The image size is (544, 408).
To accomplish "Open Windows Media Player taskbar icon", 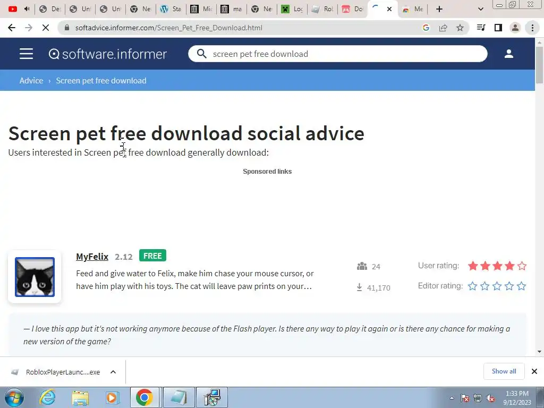I will pyautogui.click(x=113, y=397).
